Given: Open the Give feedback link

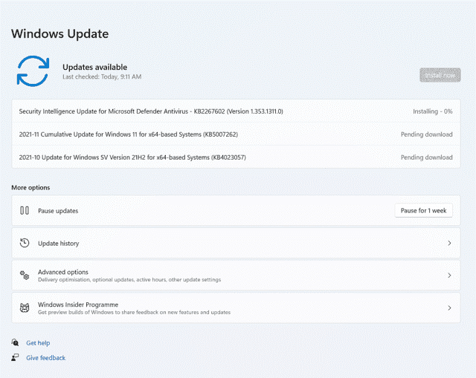Looking at the screenshot, I should click(x=46, y=358).
